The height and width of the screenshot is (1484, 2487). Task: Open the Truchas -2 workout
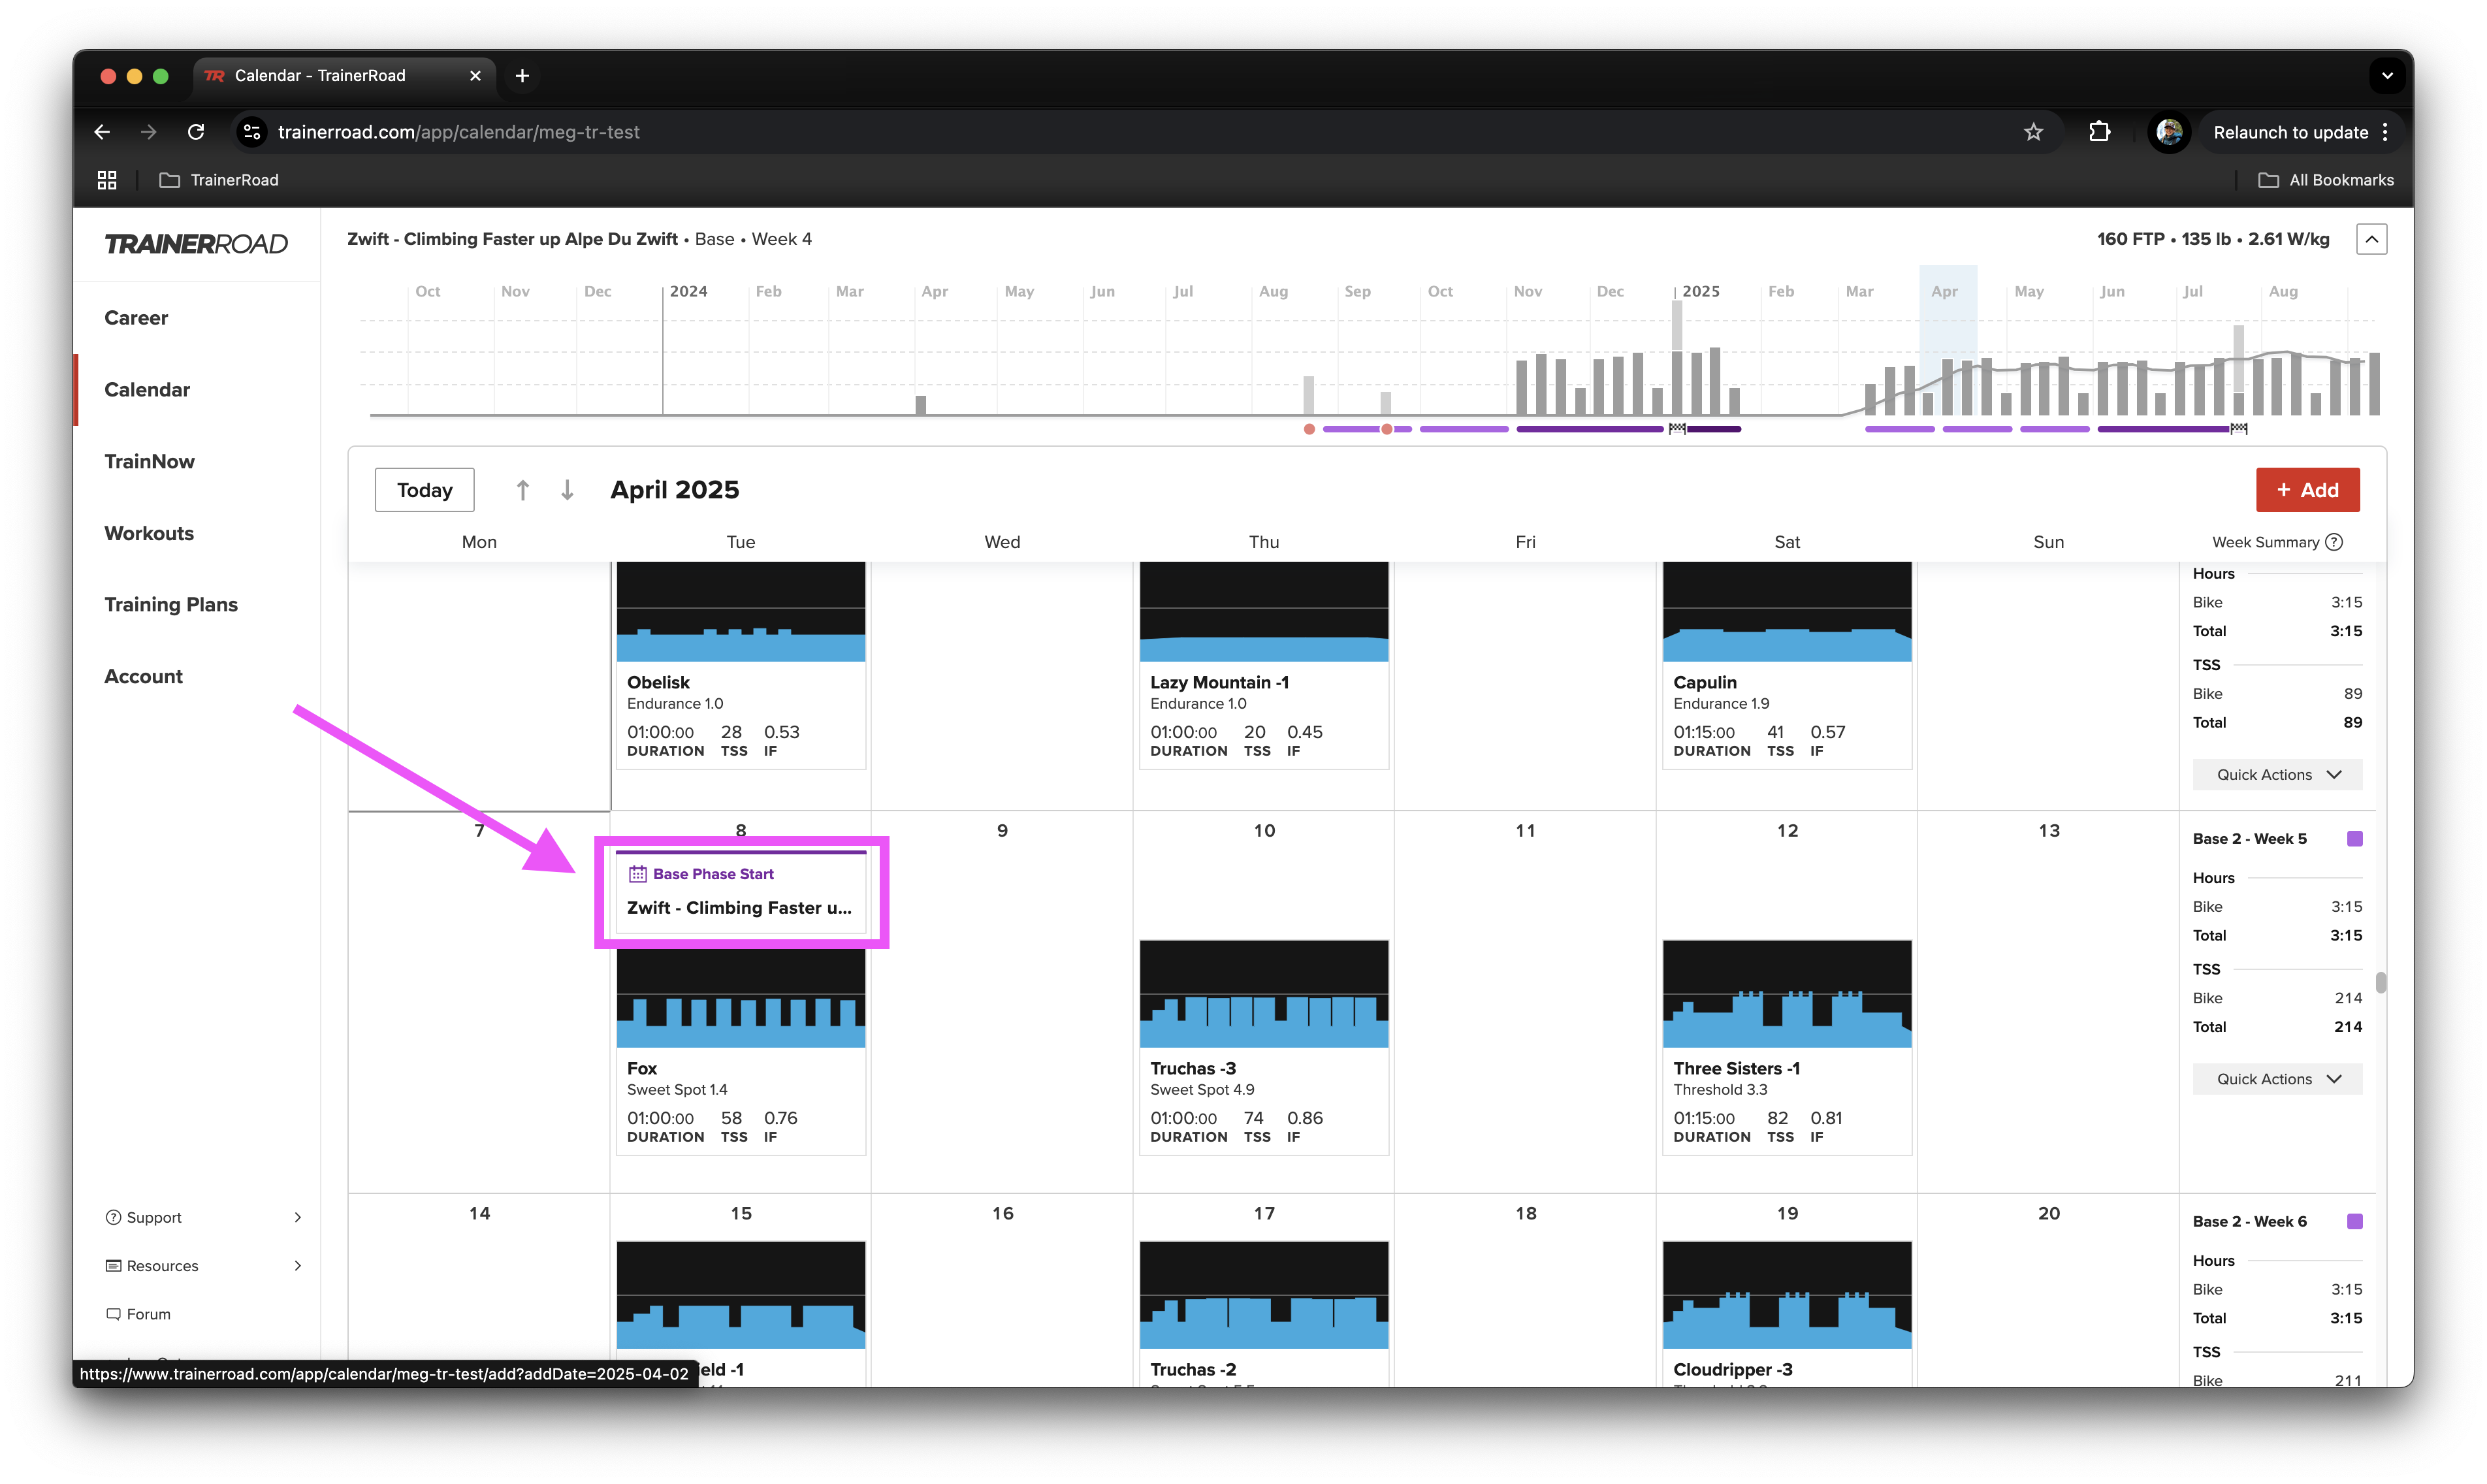point(1264,1313)
